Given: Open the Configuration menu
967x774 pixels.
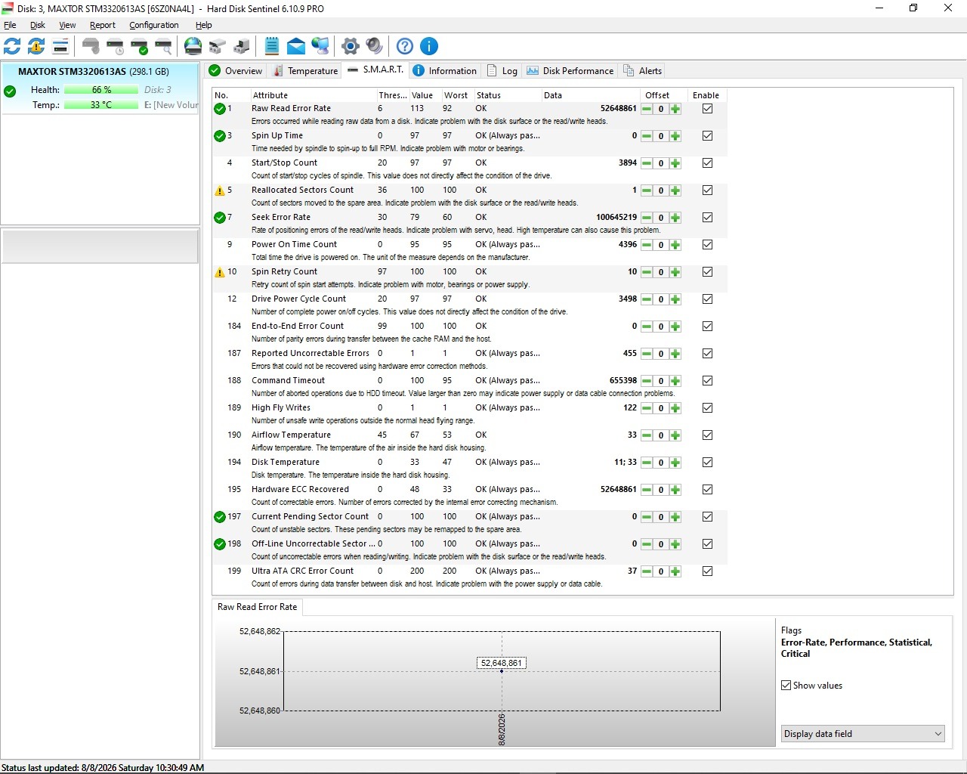Looking at the screenshot, I should tap(154, 25).
